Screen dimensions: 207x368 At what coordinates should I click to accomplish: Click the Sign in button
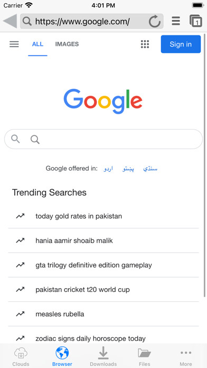point(181,44)
